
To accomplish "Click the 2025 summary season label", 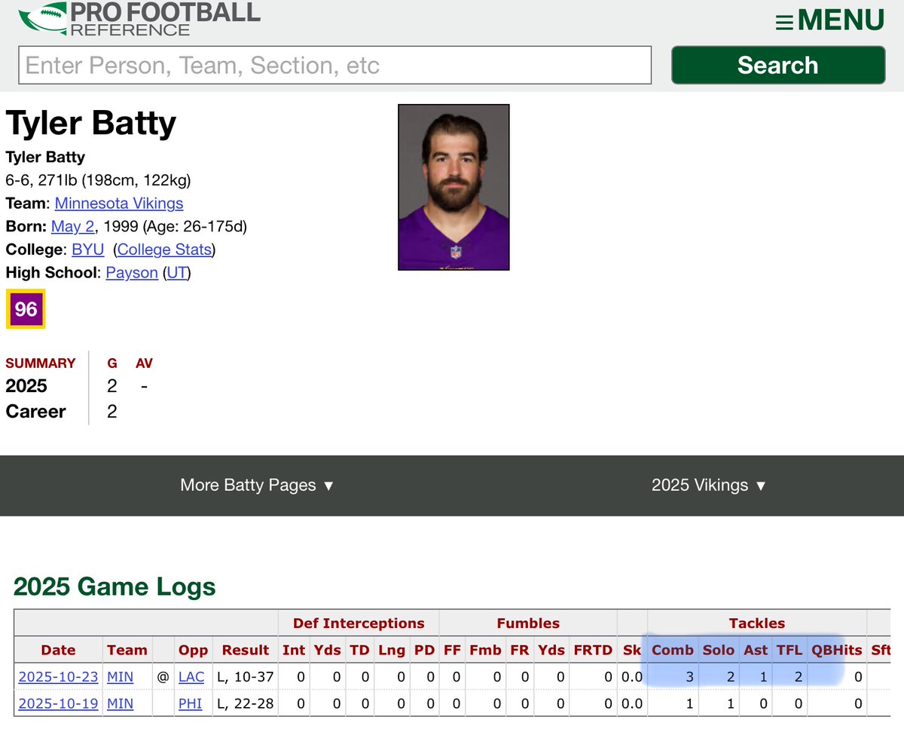I will point(26,386).
